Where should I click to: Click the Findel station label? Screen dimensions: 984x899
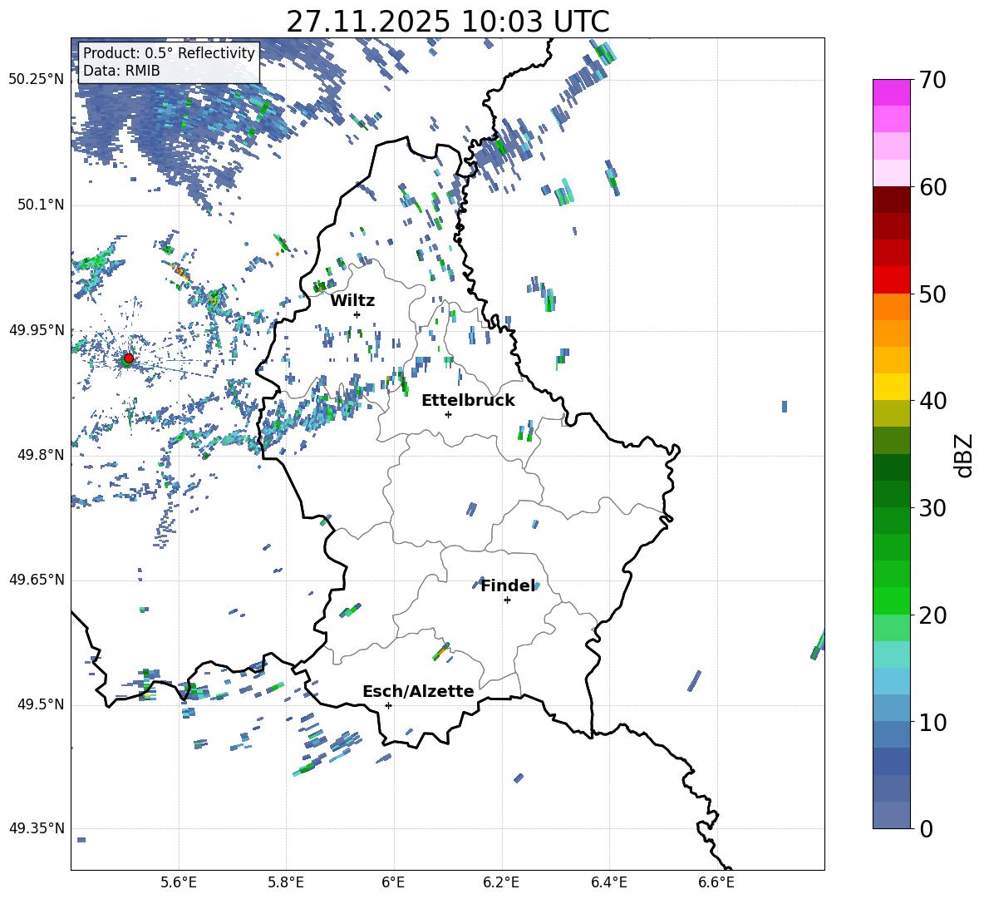pos(507,585)
